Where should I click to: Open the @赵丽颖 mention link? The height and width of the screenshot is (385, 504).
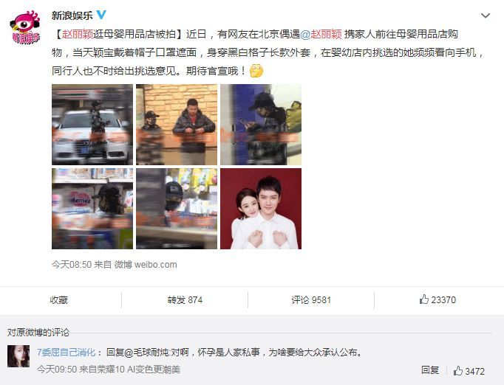tap(321, 34)
